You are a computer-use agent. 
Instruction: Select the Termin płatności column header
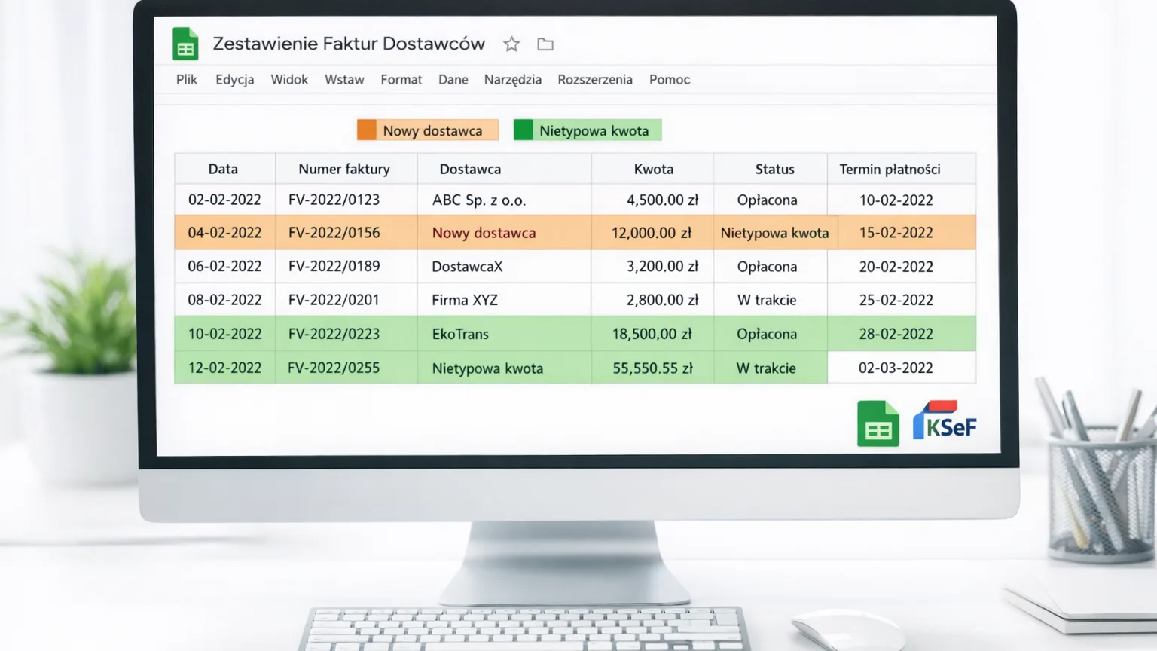901,169
